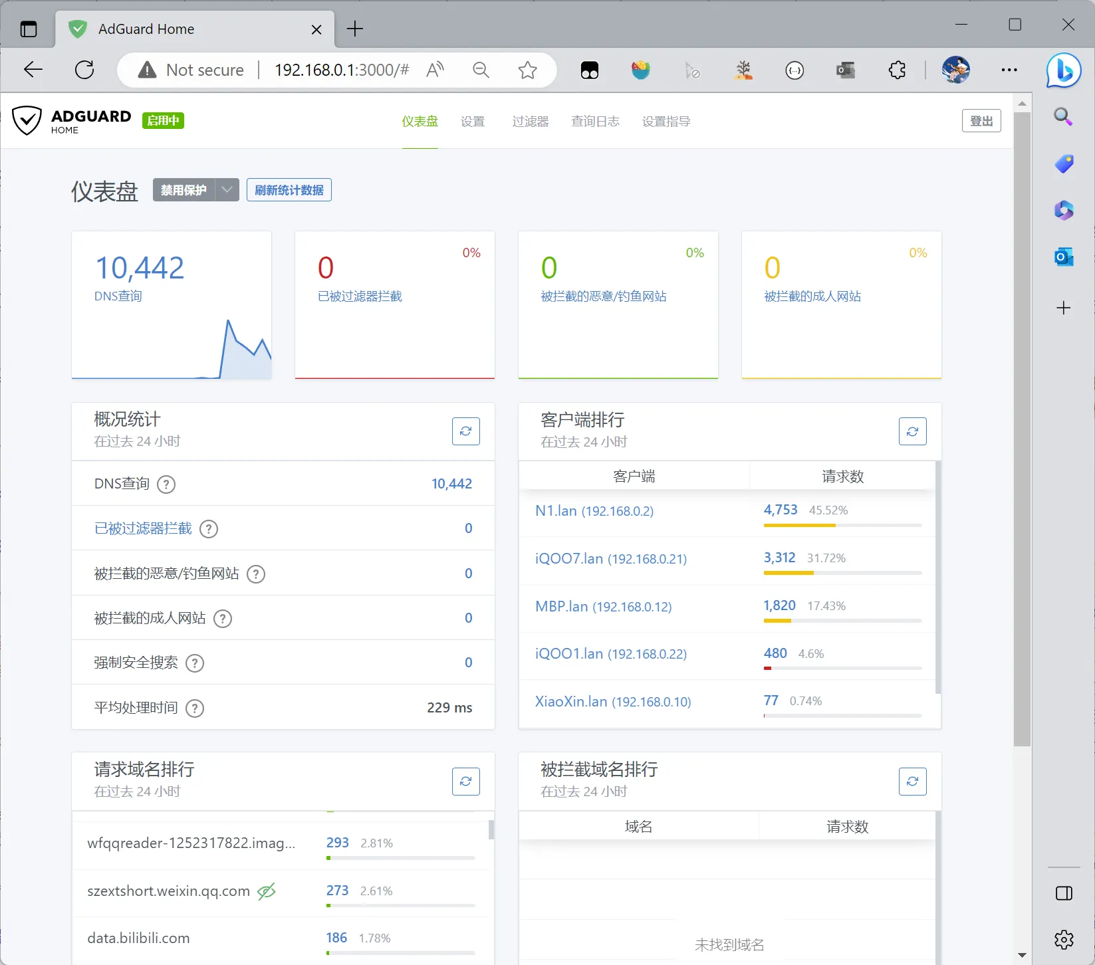Go to 查询日志 query log tab

point(595,122)
